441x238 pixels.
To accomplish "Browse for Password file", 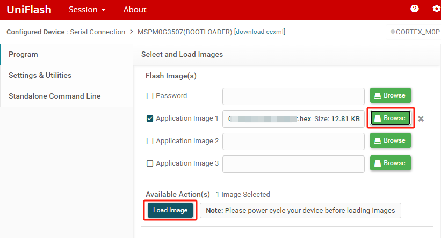I will point(390,95).
